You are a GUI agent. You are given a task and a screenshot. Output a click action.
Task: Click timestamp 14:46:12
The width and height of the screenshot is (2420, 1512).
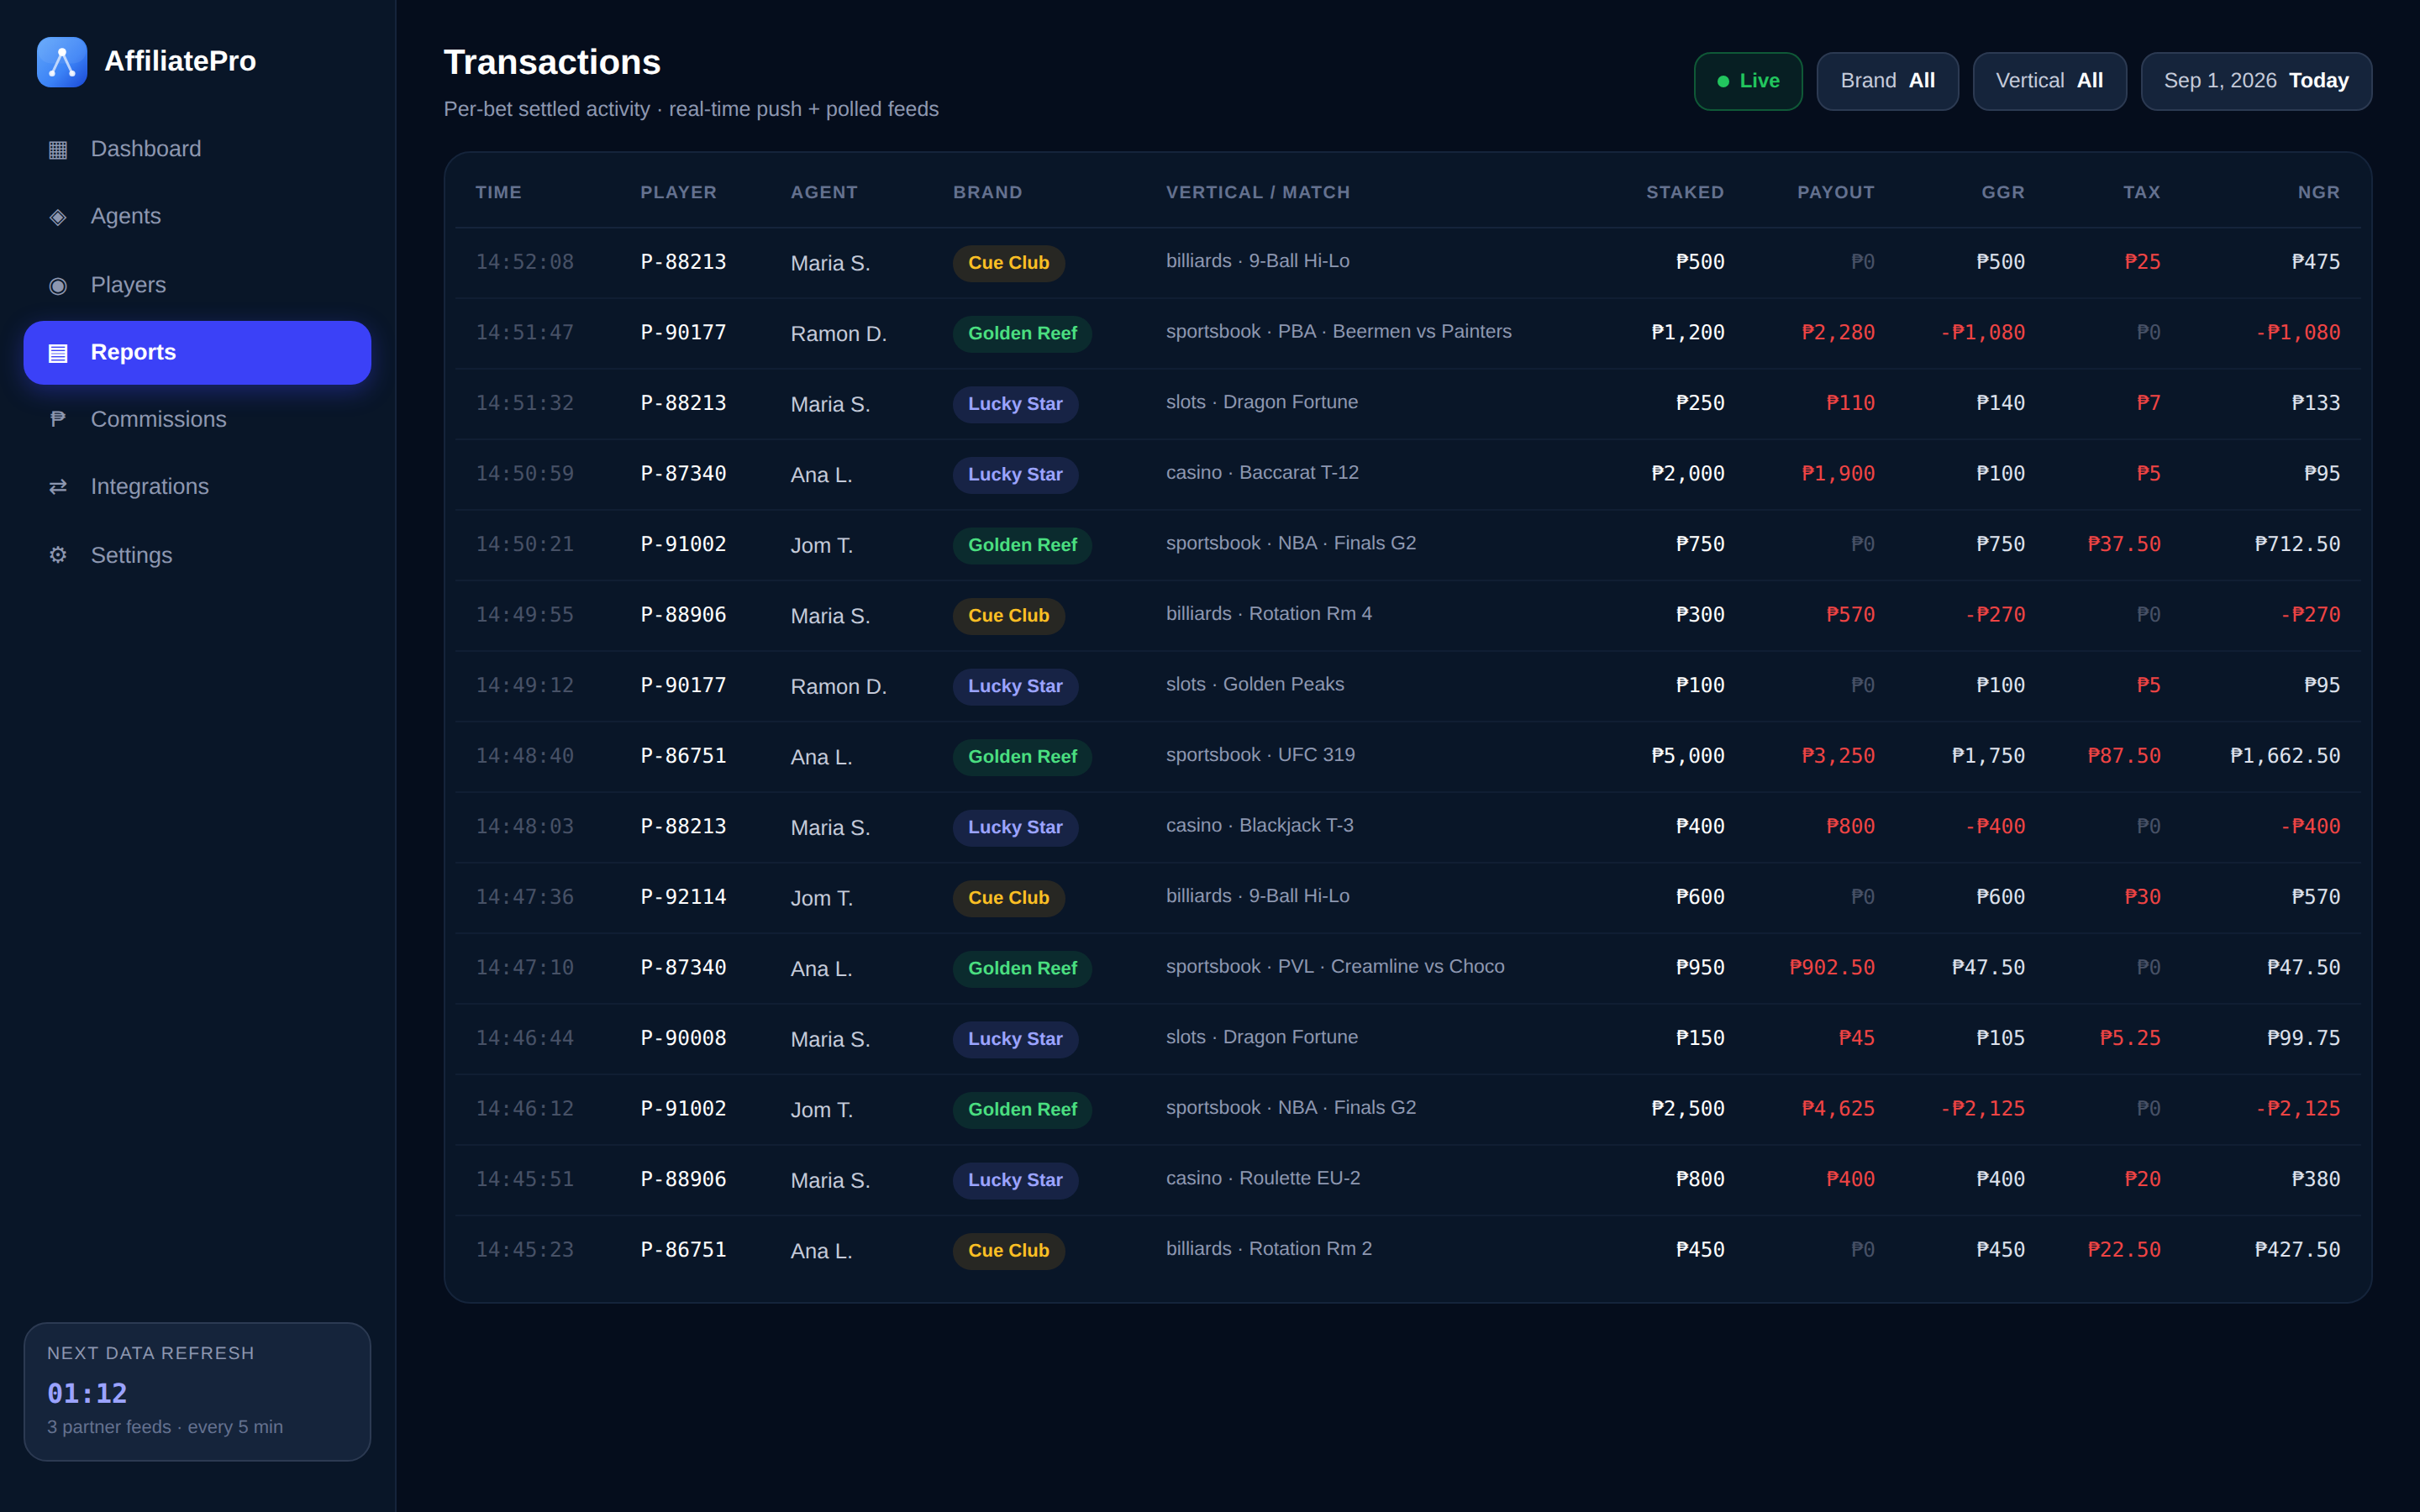pos(524,1109)
